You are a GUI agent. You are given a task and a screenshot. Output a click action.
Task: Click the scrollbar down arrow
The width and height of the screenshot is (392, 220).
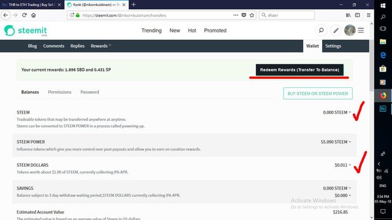372,218
